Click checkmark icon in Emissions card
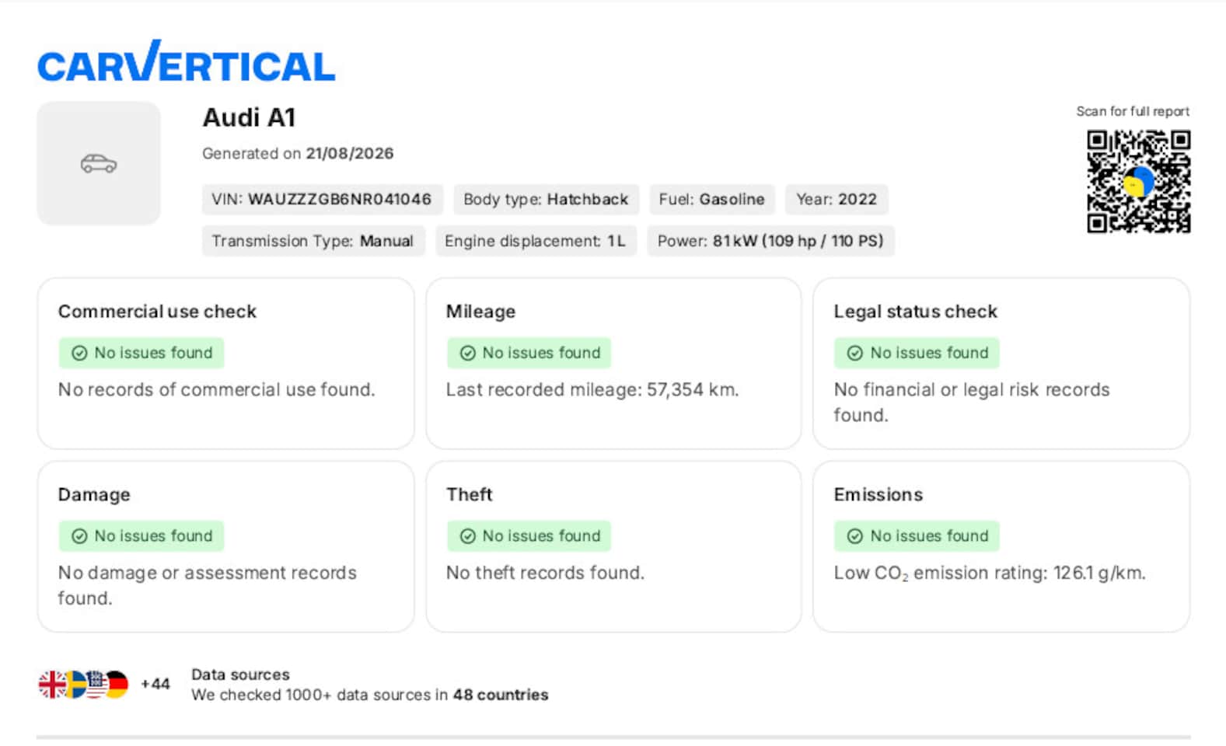Image resolution: width=1226 pixels, height=746 pixels. tap(854, 536)
